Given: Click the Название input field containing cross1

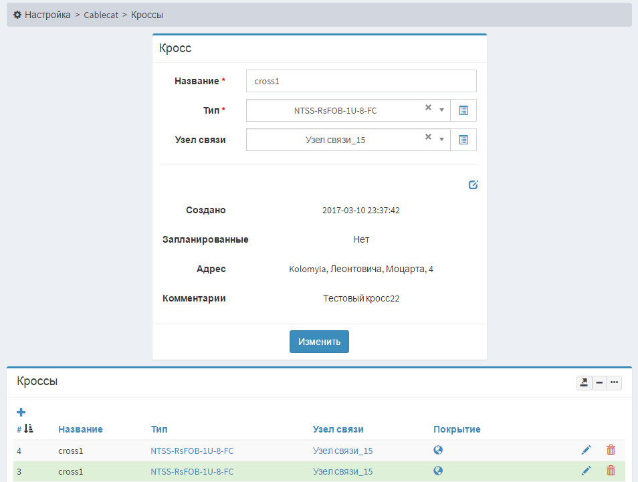Looking at the screenshot, I should click(361, 81).
